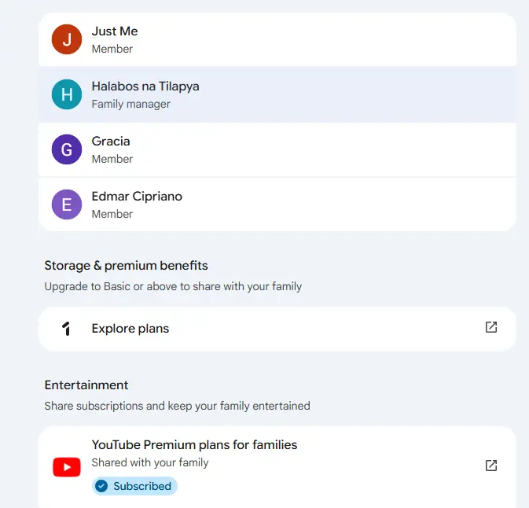
Task: Click the Google One logo icon
Action: coord(67,329)
